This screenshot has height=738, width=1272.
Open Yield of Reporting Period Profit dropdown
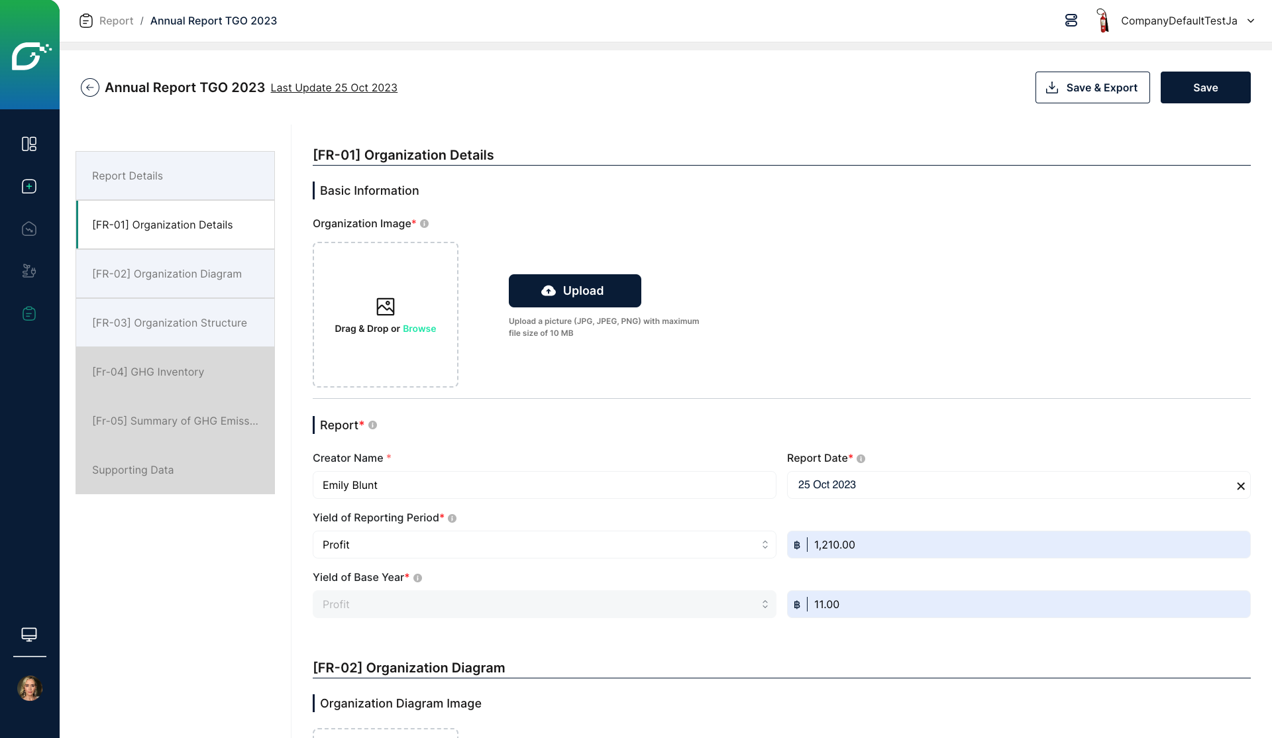point(544,545)
